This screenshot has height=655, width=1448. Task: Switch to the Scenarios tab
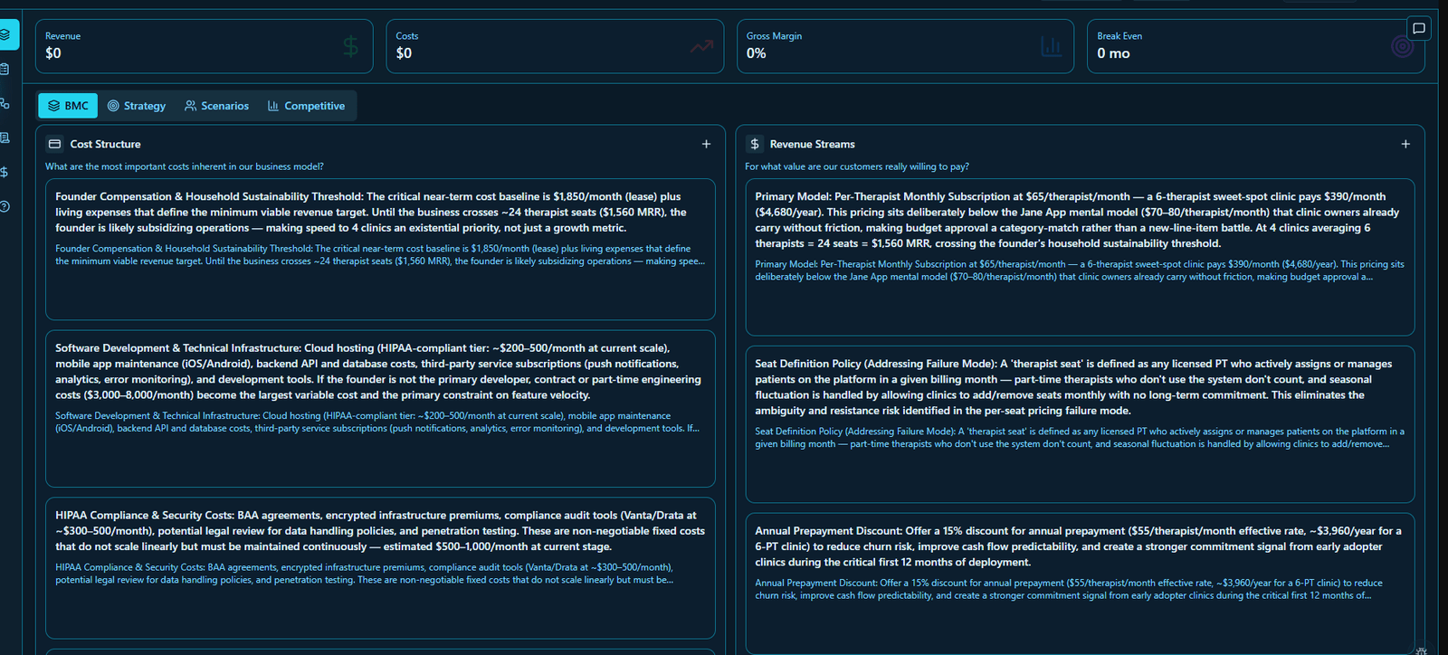click(216, 106)
